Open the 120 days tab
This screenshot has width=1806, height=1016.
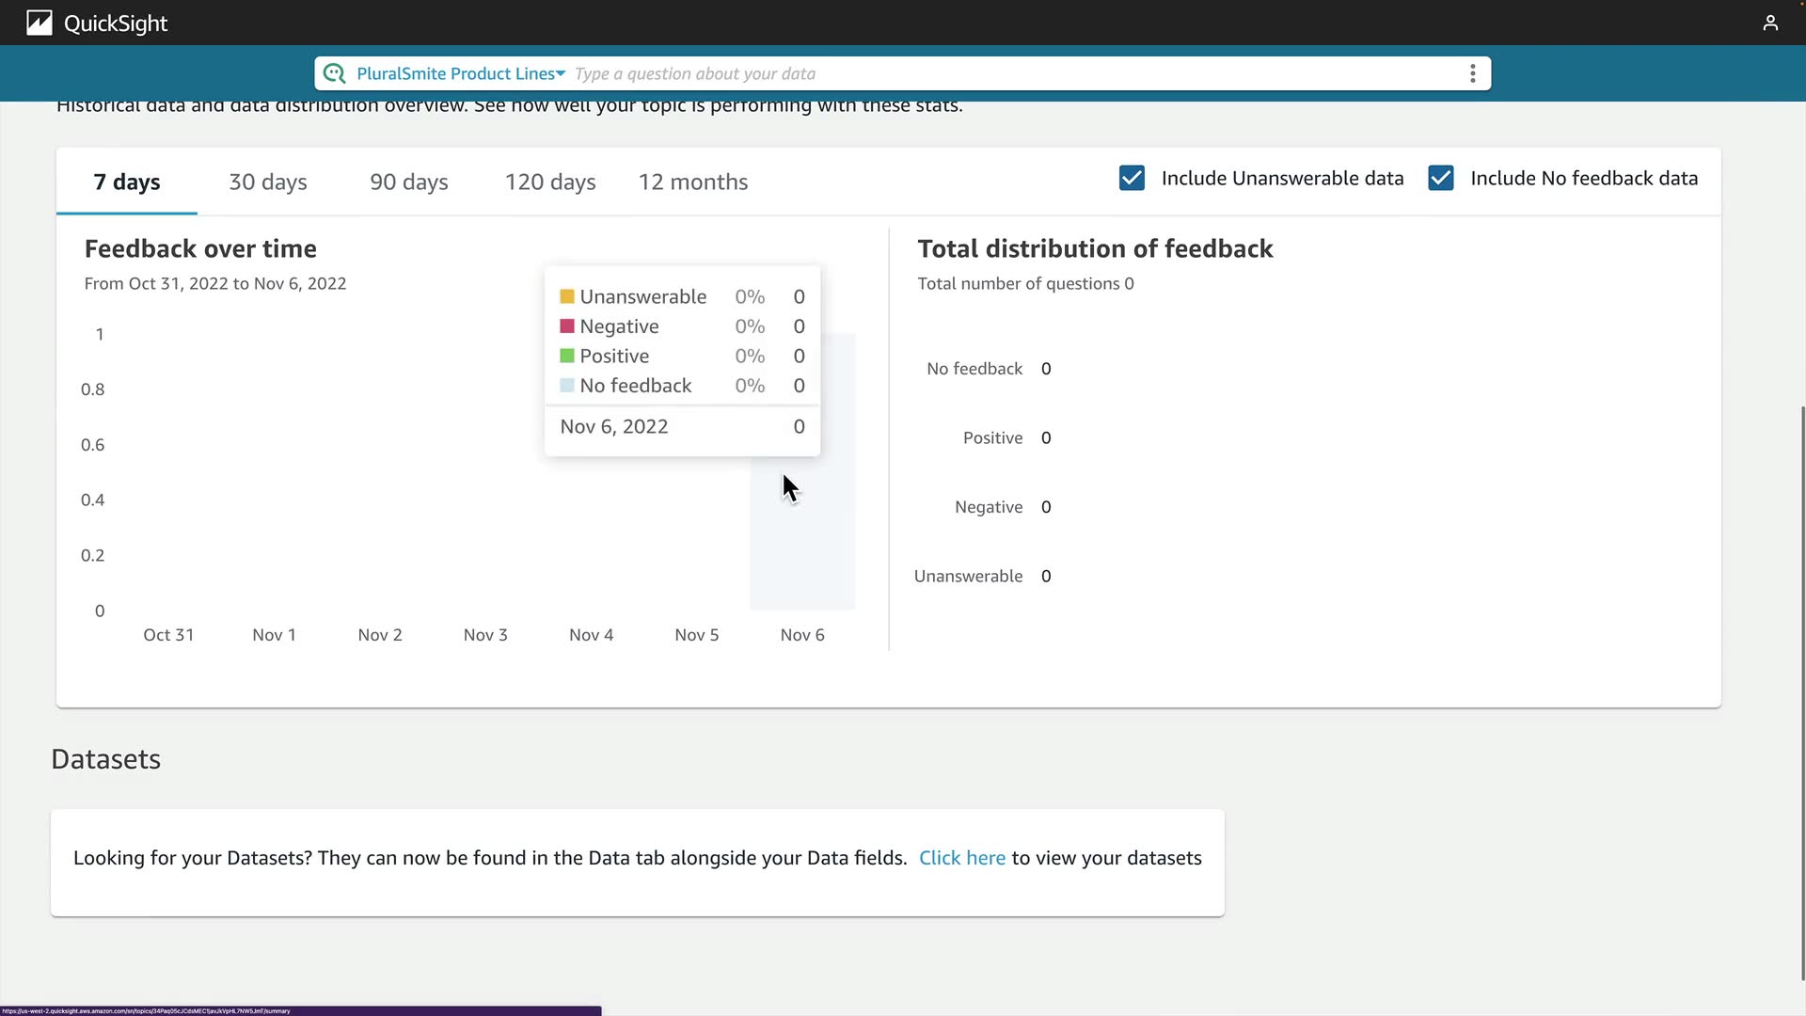point(550,182)
